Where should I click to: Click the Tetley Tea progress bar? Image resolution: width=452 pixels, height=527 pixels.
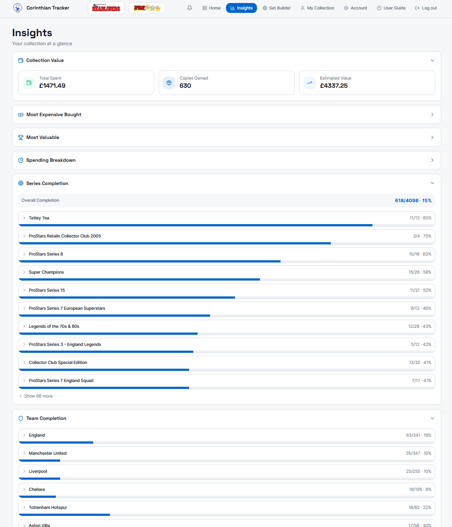click(226, 225)
